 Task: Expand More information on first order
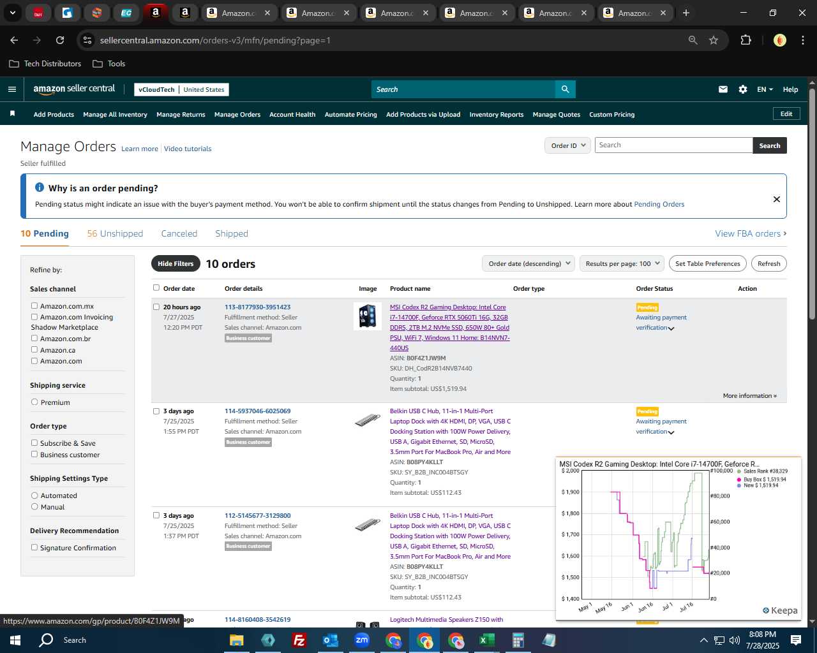(750, 396)
